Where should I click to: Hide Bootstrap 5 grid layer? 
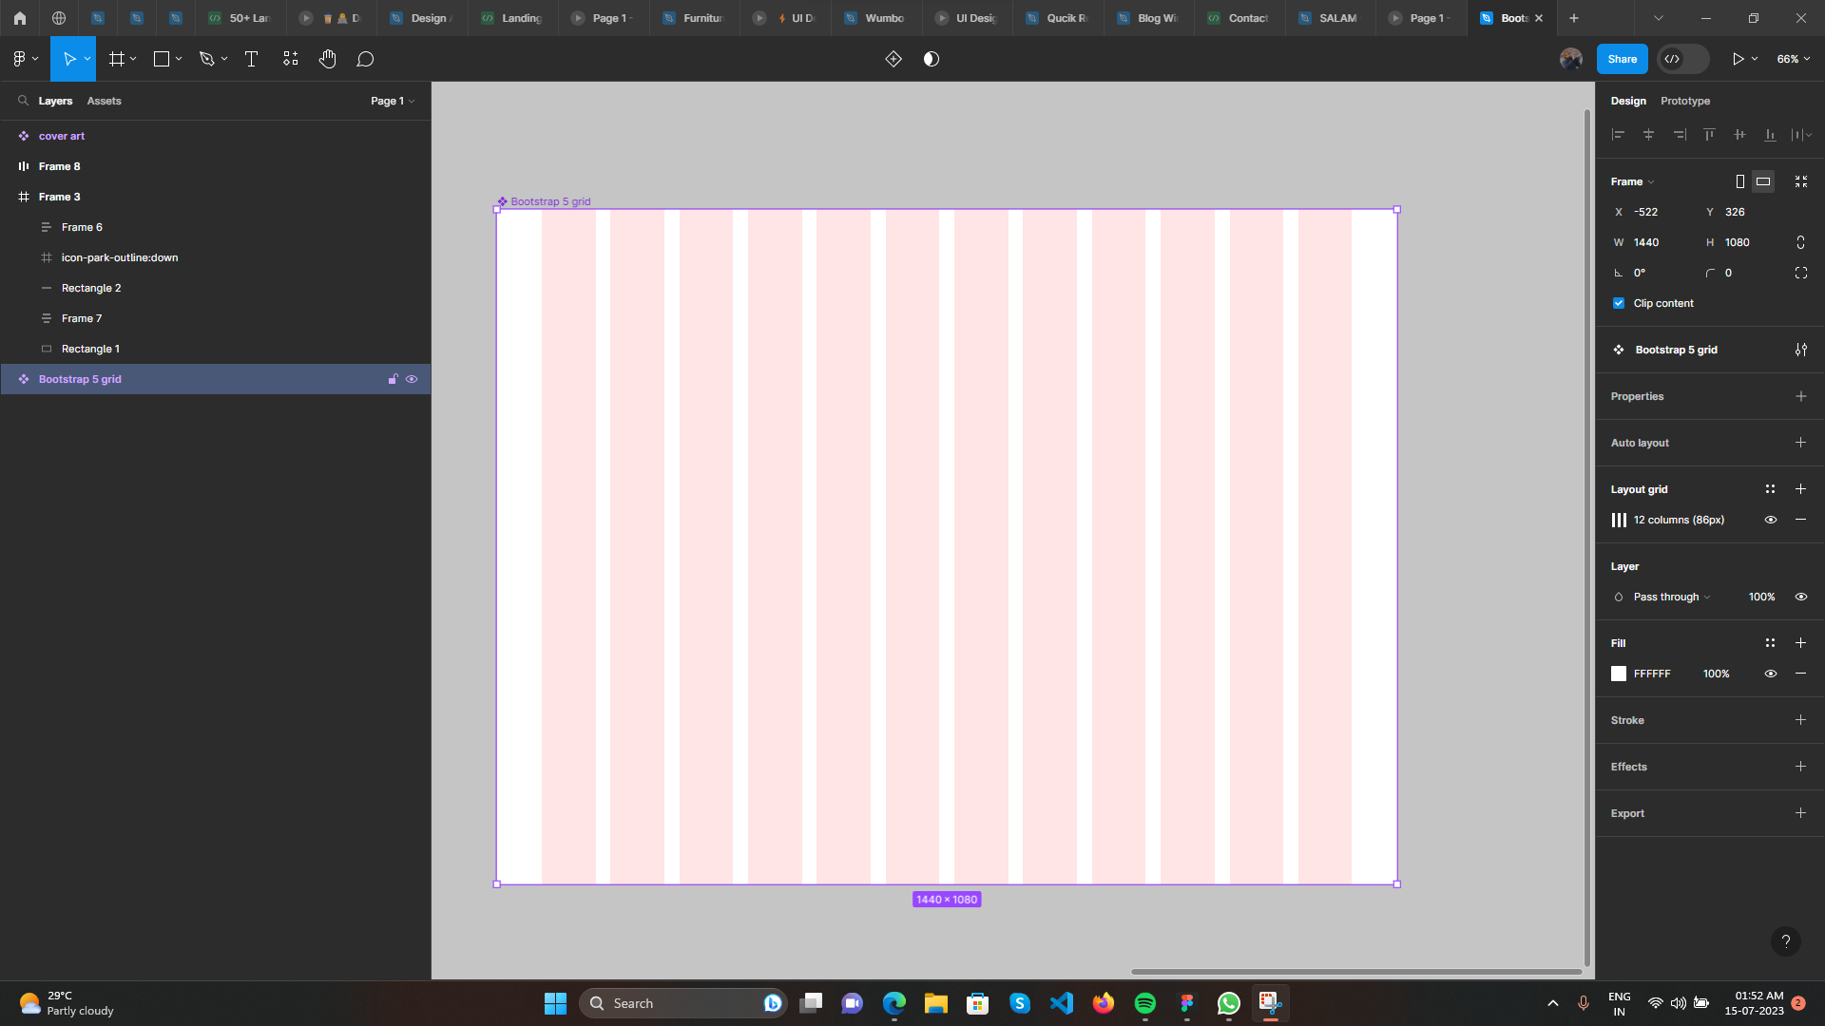tap(412, 379)
